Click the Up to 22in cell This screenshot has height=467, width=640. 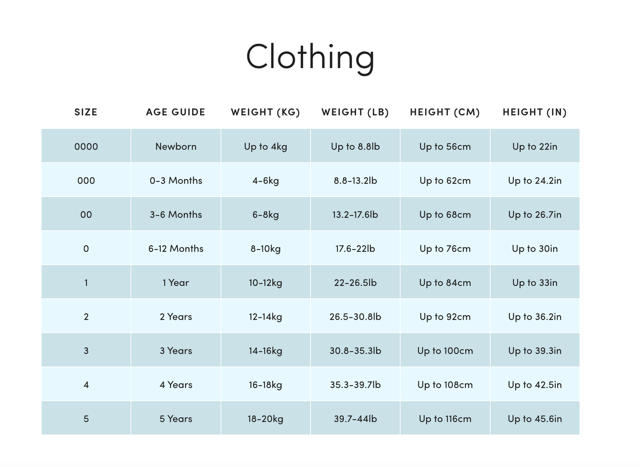[x=535, y=147]
